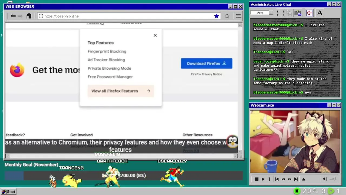The height and width of the screenshot is (195, 346).
Task: Click the scroll up arrow of browser page
Action: tap(240, 25)
